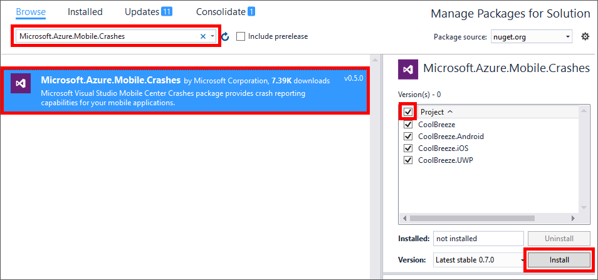
Task: Open package source settings gear
Action: (x=585, y=36)
